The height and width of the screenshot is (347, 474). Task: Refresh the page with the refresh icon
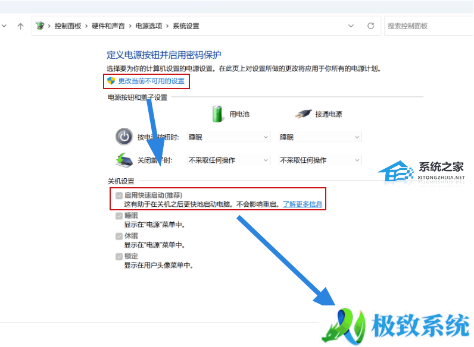point(370,26)
